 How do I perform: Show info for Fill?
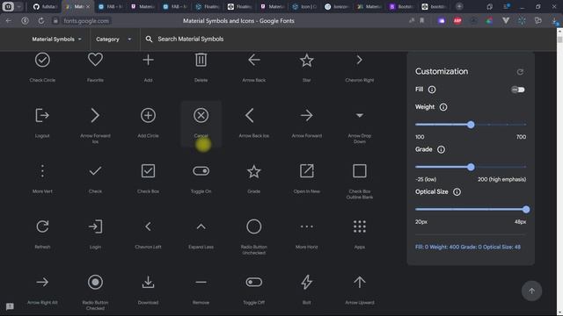pos(432,90)
